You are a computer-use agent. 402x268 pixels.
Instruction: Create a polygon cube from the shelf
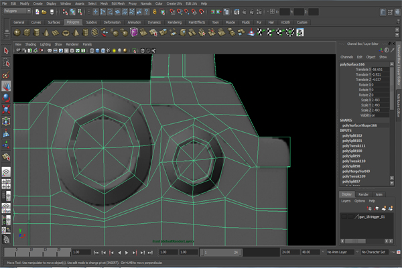pyautogui.click(x=27, y=32)
